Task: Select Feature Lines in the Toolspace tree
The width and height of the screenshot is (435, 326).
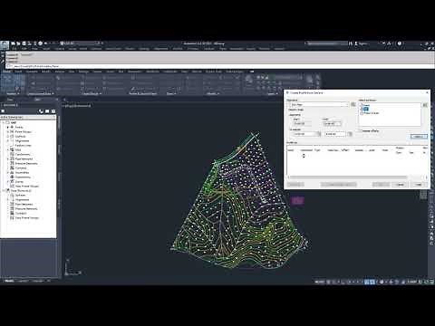Action: [x=23, y=145]
